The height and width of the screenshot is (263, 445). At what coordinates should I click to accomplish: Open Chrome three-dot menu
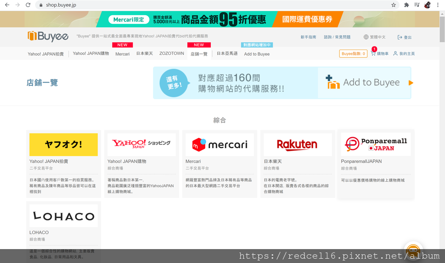click(438, 5)
